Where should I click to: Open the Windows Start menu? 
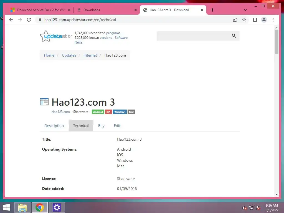click(7, 207)
